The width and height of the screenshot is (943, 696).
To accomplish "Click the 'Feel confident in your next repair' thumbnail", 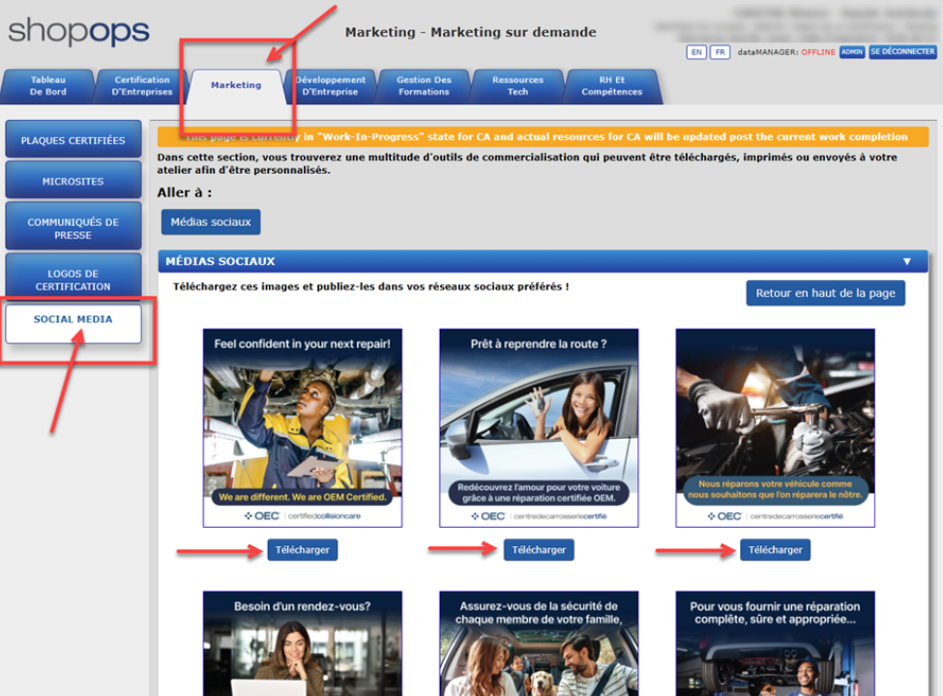I will point(302,427).
